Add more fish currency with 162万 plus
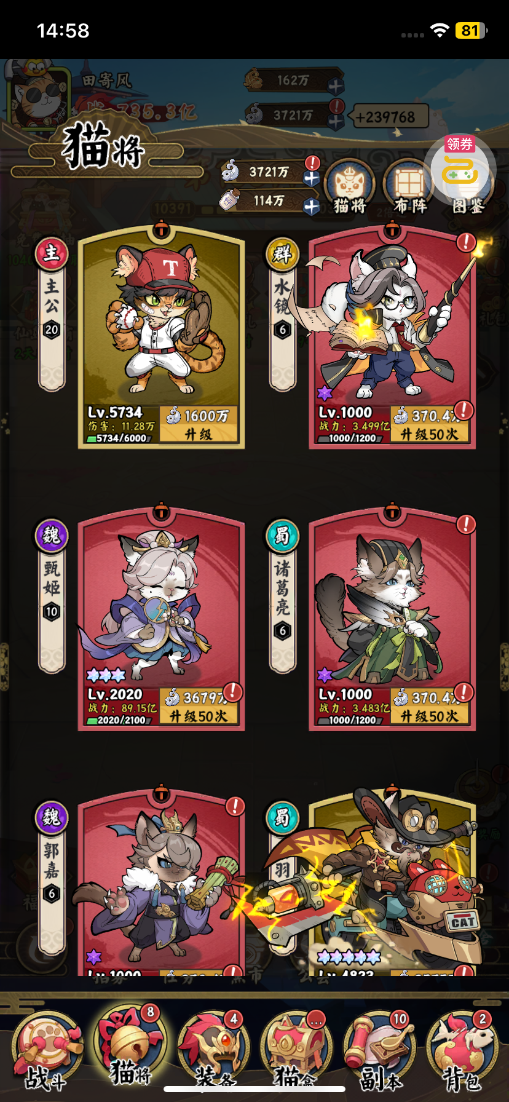Viewport: 509px width, 1102px height. [336, 86]
